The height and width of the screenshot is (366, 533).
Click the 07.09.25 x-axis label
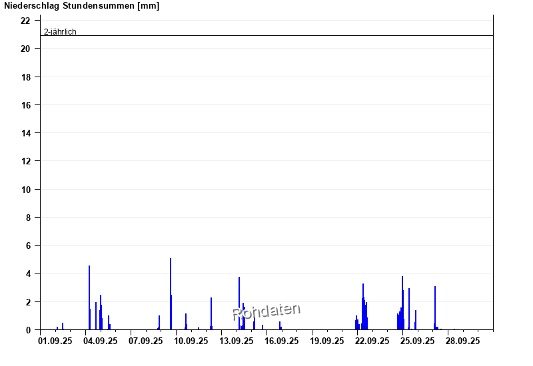(146, 341)
